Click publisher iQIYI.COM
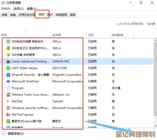Viewport: 157px width, 140px height. [x=60, y=68]
